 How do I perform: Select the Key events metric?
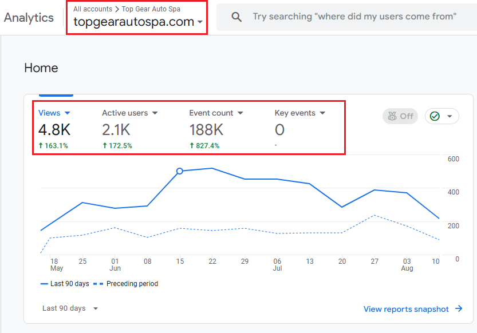tap(295, 113)
